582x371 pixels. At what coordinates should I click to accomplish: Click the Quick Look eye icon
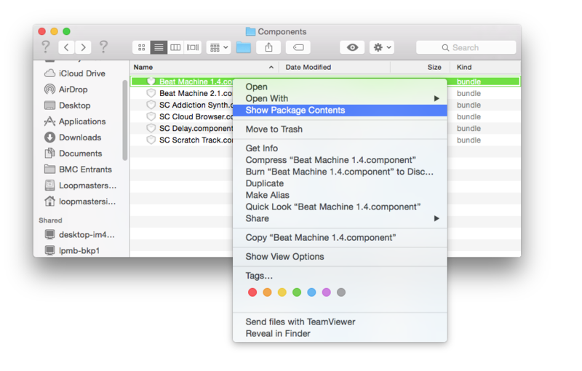tap(352, 47)
